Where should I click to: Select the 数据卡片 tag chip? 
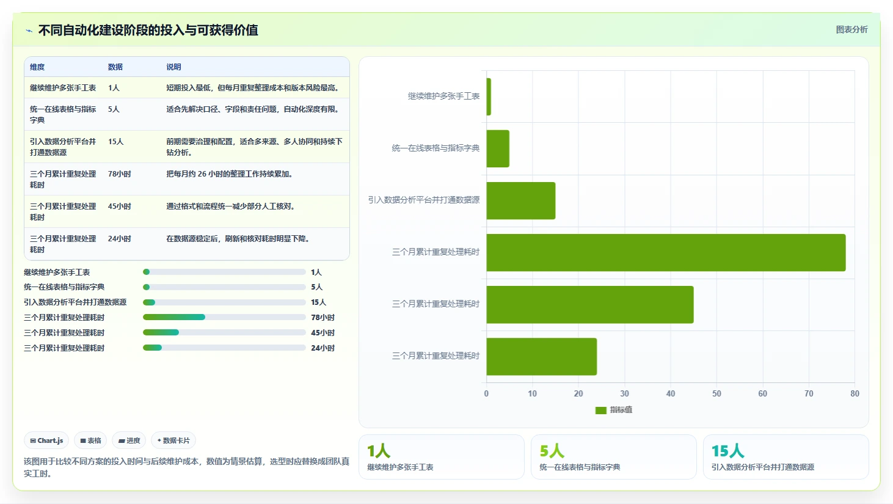(173, 440)
